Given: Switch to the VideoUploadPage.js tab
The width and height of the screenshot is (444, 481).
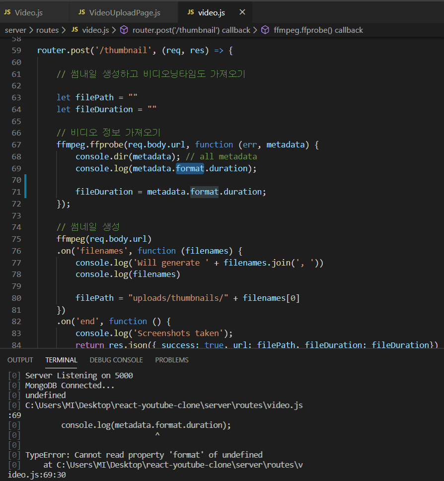Looking at the screenshot, I should pyautogui.click(x=124, y=12).
